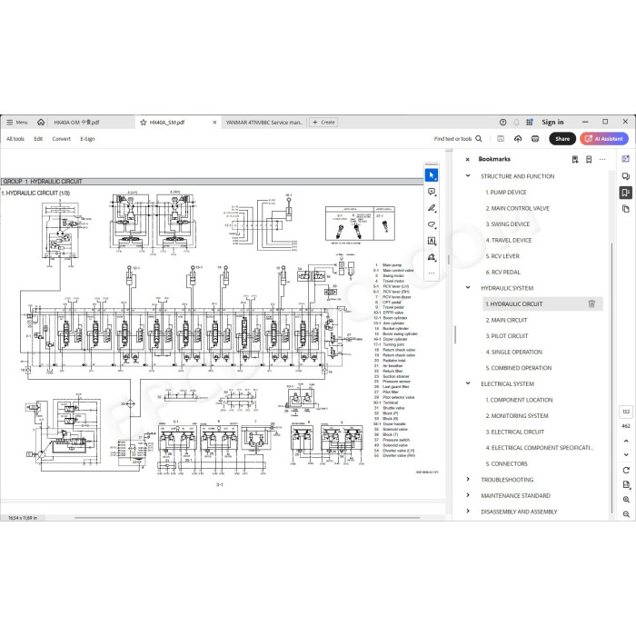The height and width of the screenshot is (636, 636).
Task: Click the page number box 132
Action: click(626, 412)
